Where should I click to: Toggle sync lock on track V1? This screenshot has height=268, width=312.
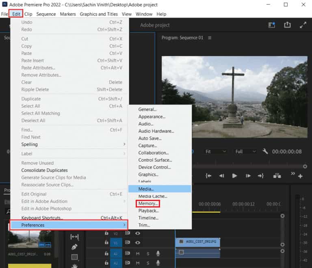point(127,242)
